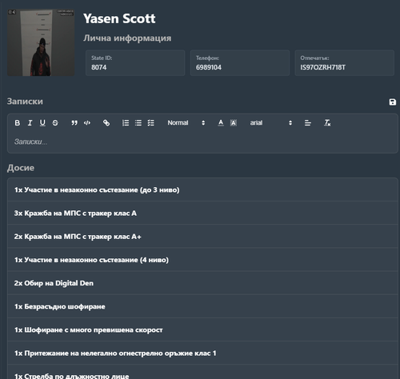Insert a code block in notes
The height and width of the screenshot is (379, 400).
click(87, 123)
